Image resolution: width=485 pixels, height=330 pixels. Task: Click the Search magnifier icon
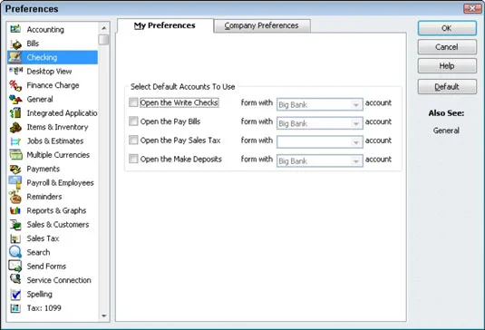coord(15,252)
